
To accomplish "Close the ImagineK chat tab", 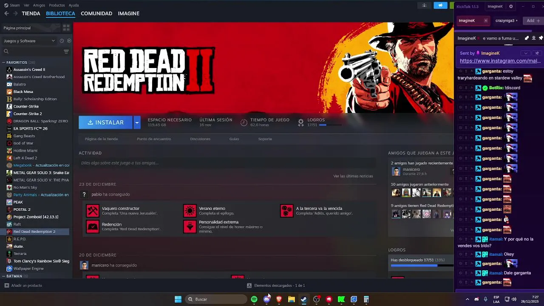I will [486, 20].
